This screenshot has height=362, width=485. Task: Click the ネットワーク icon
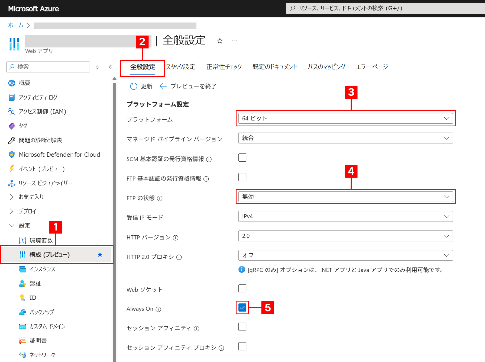22,355
